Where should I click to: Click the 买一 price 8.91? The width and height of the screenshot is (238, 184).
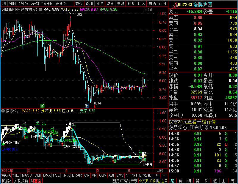pos(198,46)
